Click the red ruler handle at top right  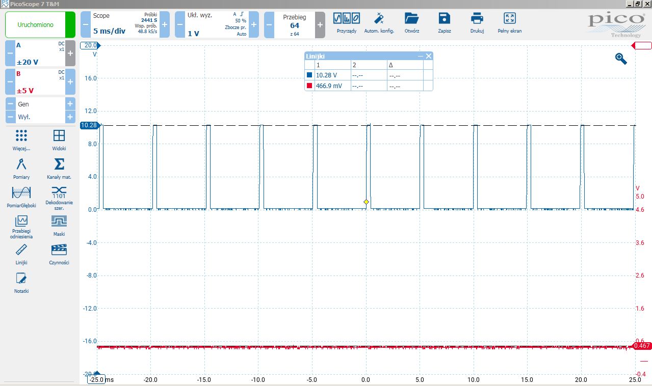coord(642,46)
